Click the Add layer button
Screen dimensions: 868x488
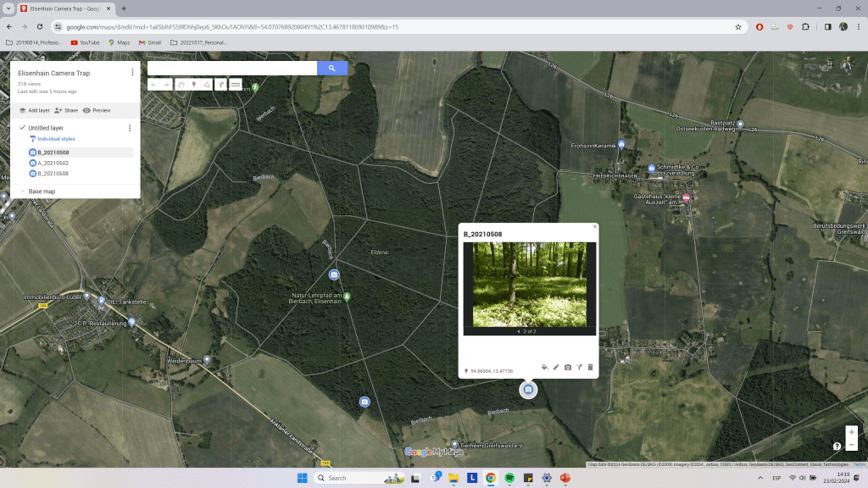34,110
